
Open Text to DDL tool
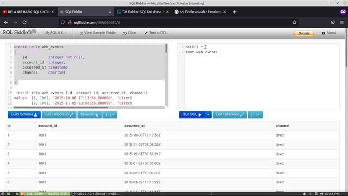[x=156, y=33]
